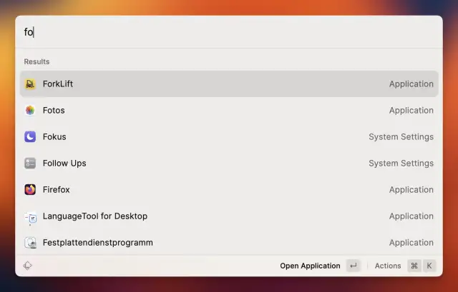
Task: Click the Fokus moon icon
Action: [x=30, y=136]
